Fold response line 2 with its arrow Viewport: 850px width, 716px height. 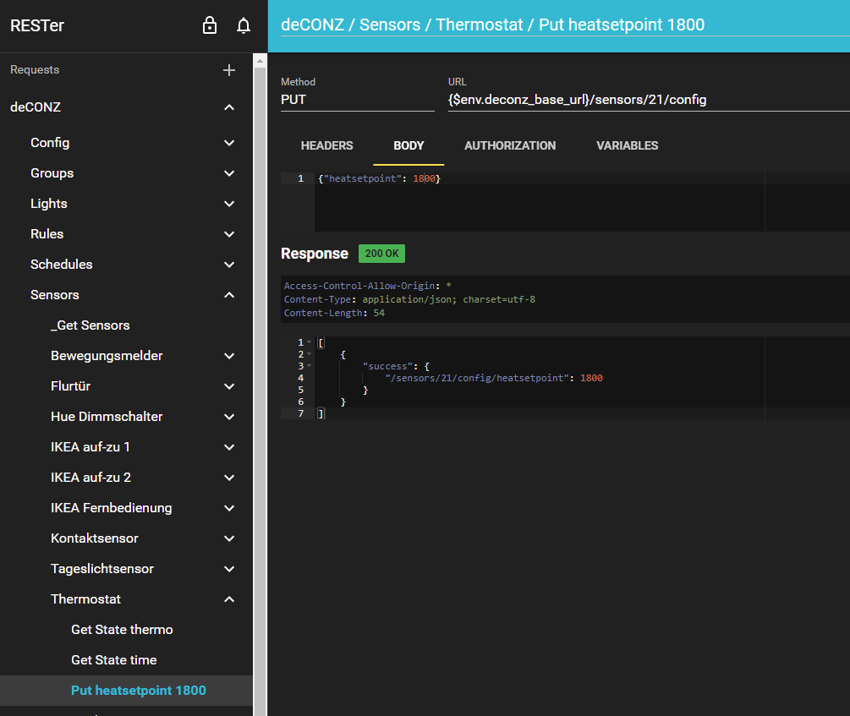coord(310,354)
